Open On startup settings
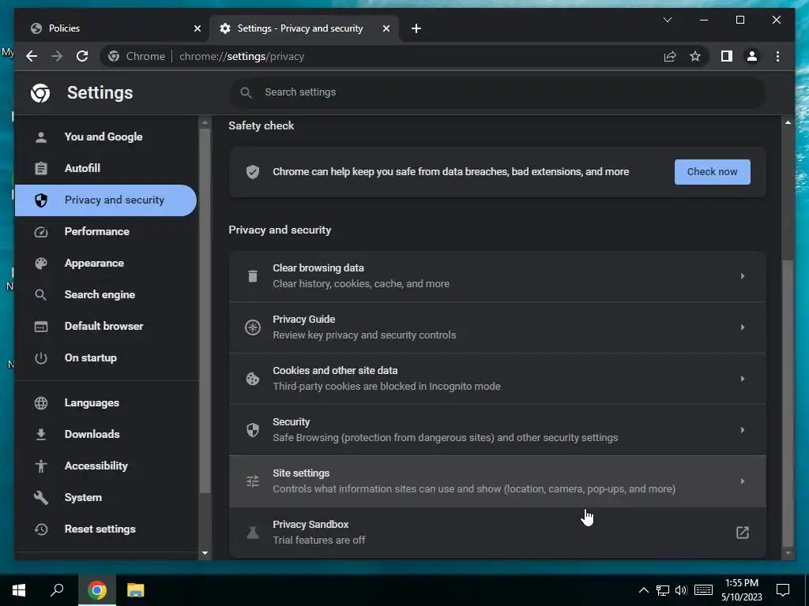The width and height of the screenshot is (809, 606). [x=106, y=357]
